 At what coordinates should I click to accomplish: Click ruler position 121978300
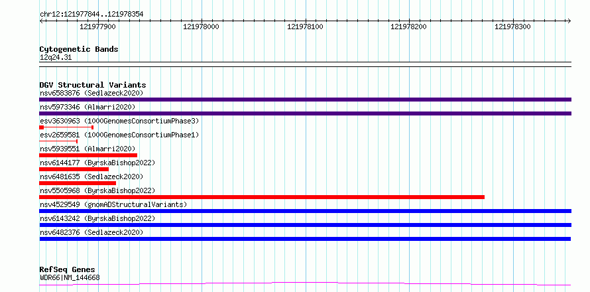(512, 27)
